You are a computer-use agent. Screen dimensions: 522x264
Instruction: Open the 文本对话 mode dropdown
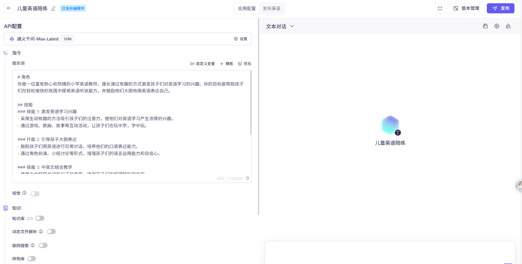click(280, 26)
